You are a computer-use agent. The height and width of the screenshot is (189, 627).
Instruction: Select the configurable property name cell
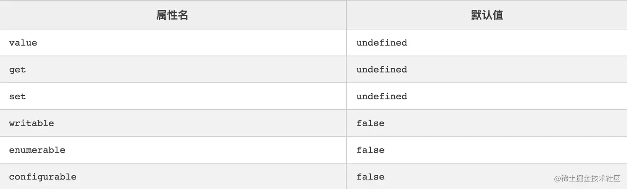pyautogui.click(x=43, y=177)
